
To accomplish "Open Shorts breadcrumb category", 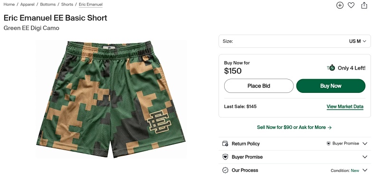I will pos(67,4).
